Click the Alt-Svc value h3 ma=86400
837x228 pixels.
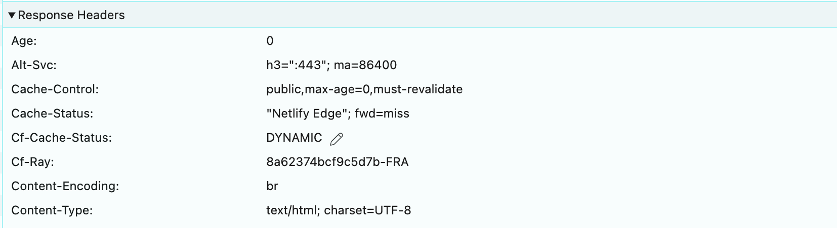coord(331,65)
